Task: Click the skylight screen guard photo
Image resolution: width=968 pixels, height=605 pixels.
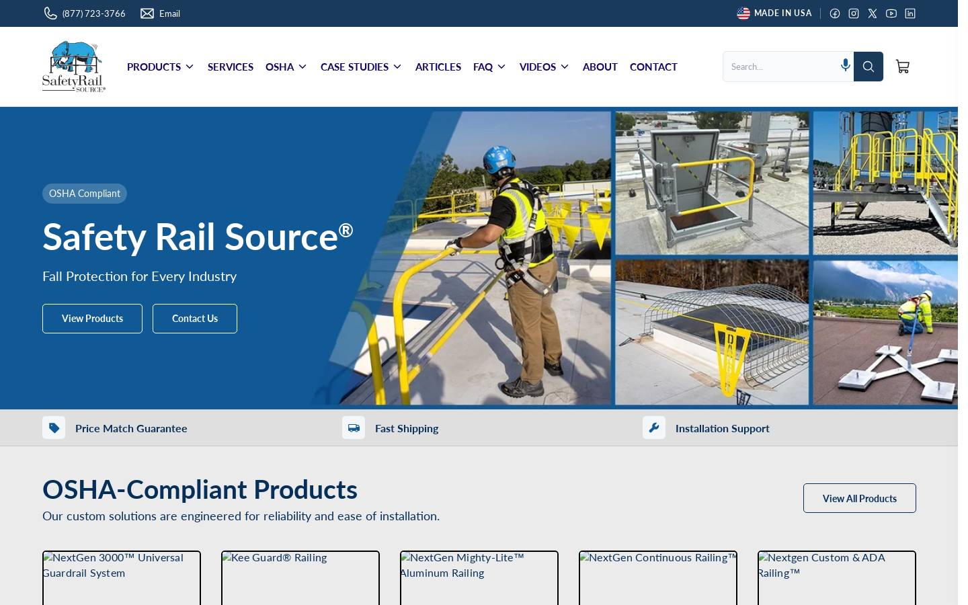Action: point(712,333)
